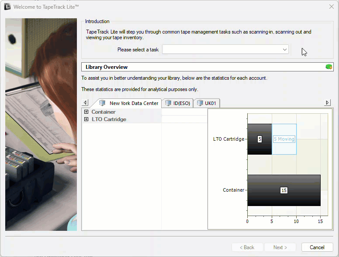This screenshot has height=257, width=339.
Task: Open the 'Please select a task' dropdown
Action: (x=225, y=50)
